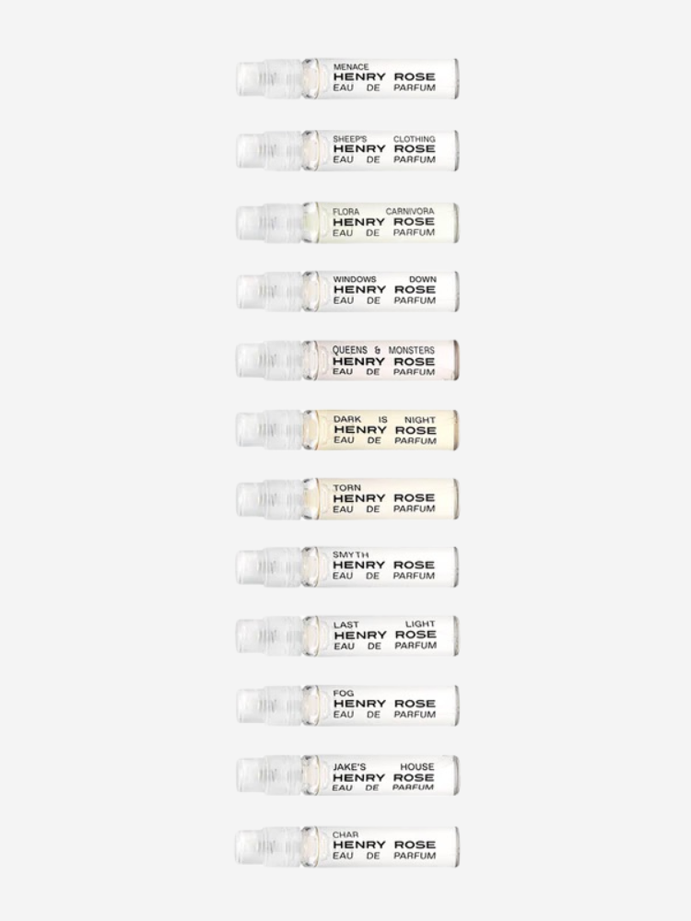Click the cap of the Fog vial
This screenshot has height=921, width=691.
pos(269,705)
